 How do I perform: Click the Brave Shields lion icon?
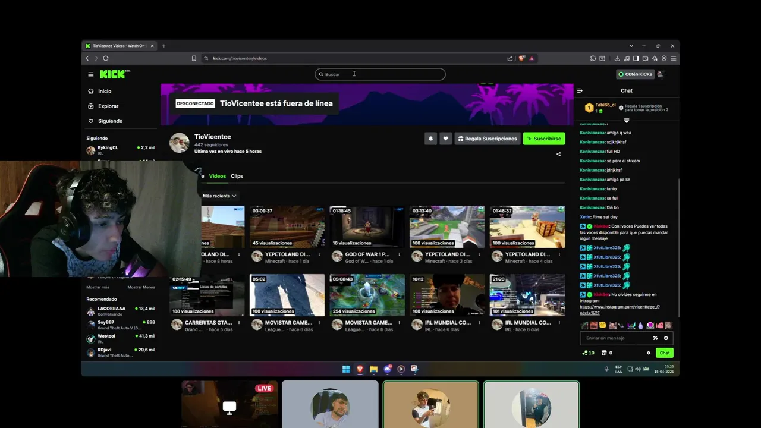(x=522, y=58)
